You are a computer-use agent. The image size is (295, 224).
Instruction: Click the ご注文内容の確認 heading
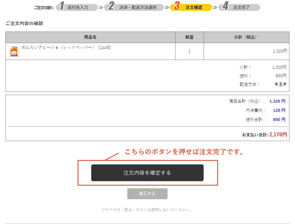pos(24,23)
